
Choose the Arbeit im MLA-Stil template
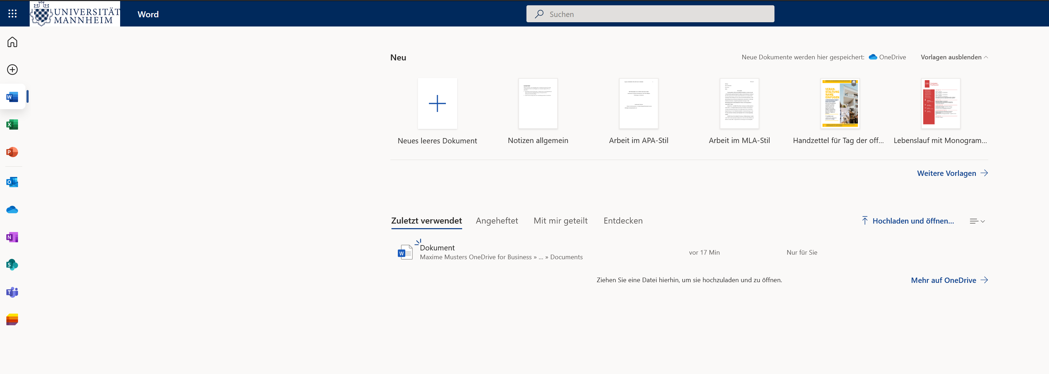point(739,103)
